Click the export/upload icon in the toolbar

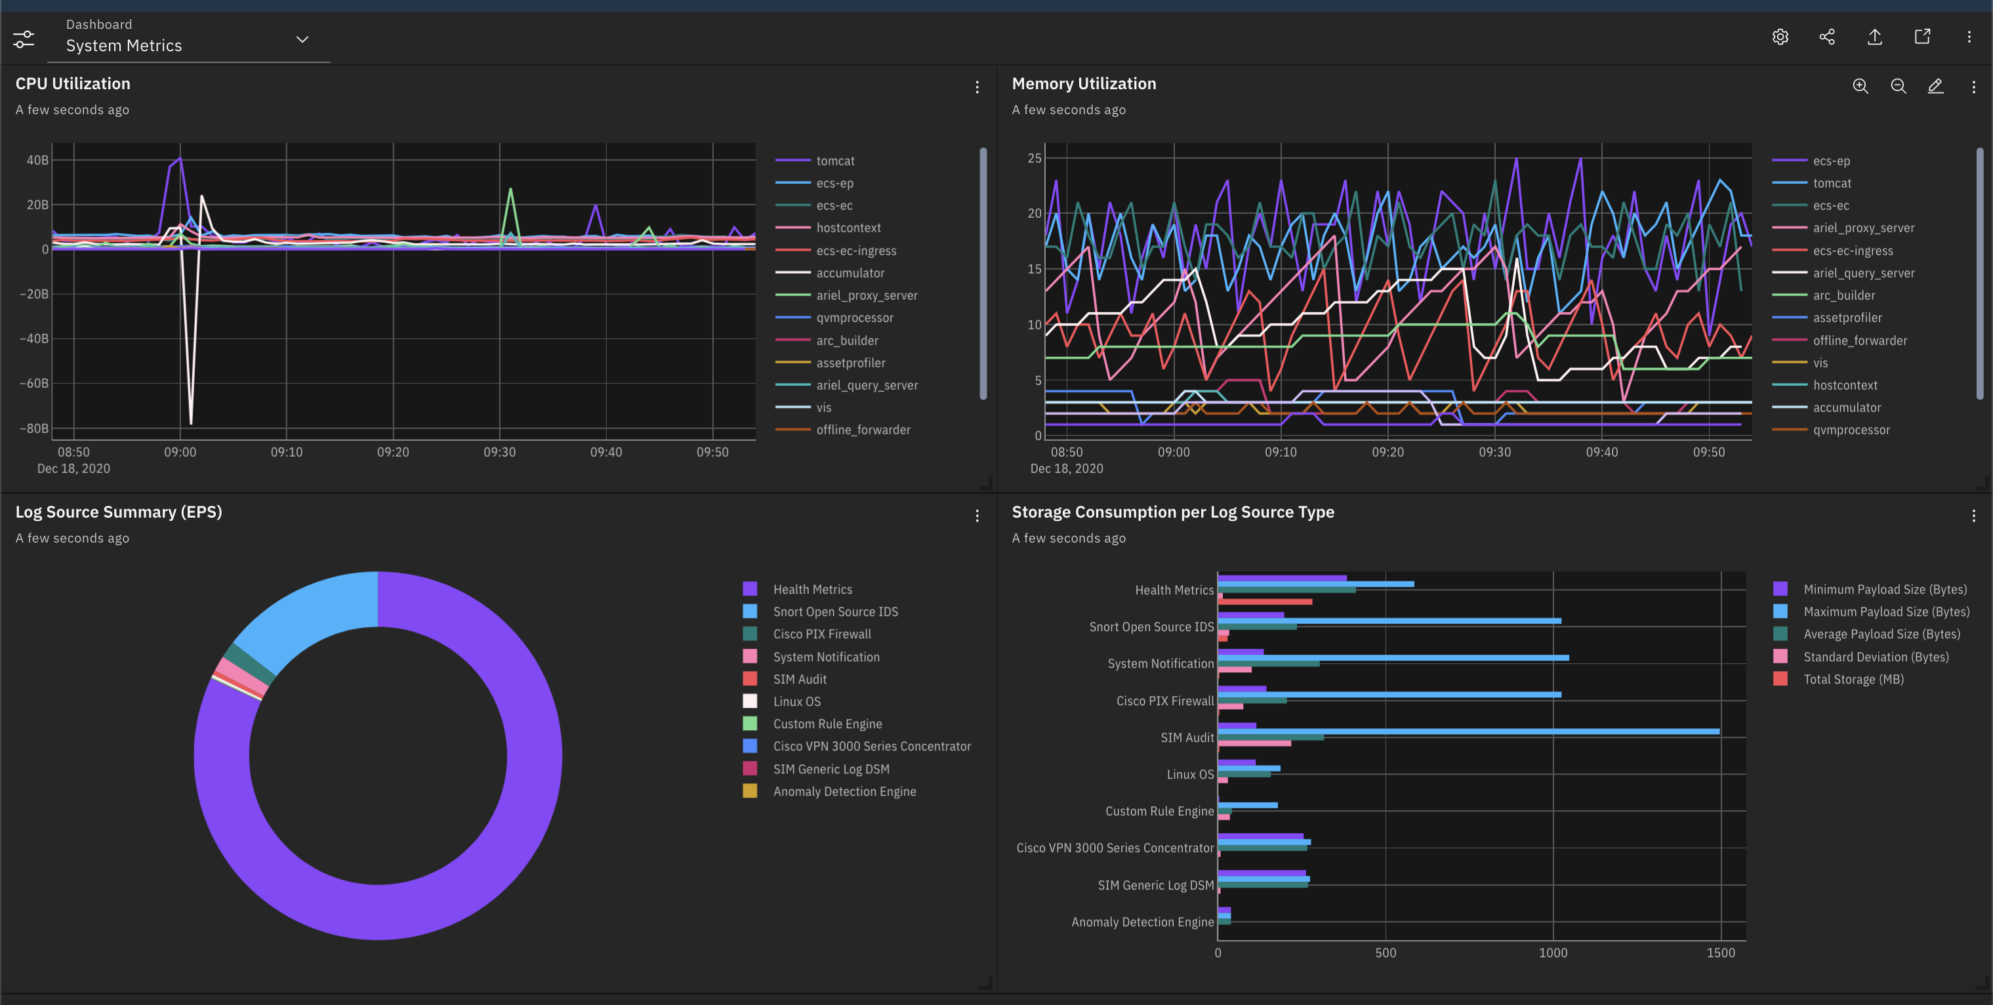(x=1875, y=36)
